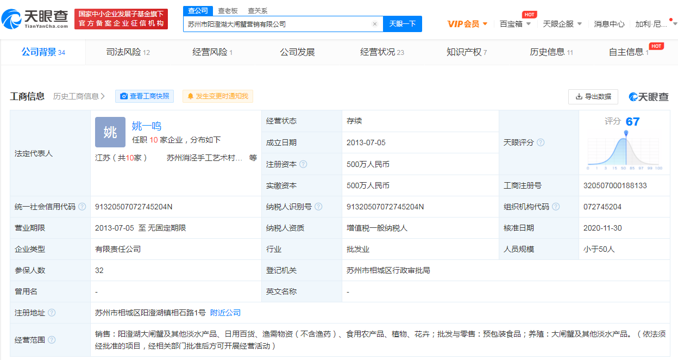678x360 pixels.
Task: Open the 司法风险 tab
Action: pos(128,52)
